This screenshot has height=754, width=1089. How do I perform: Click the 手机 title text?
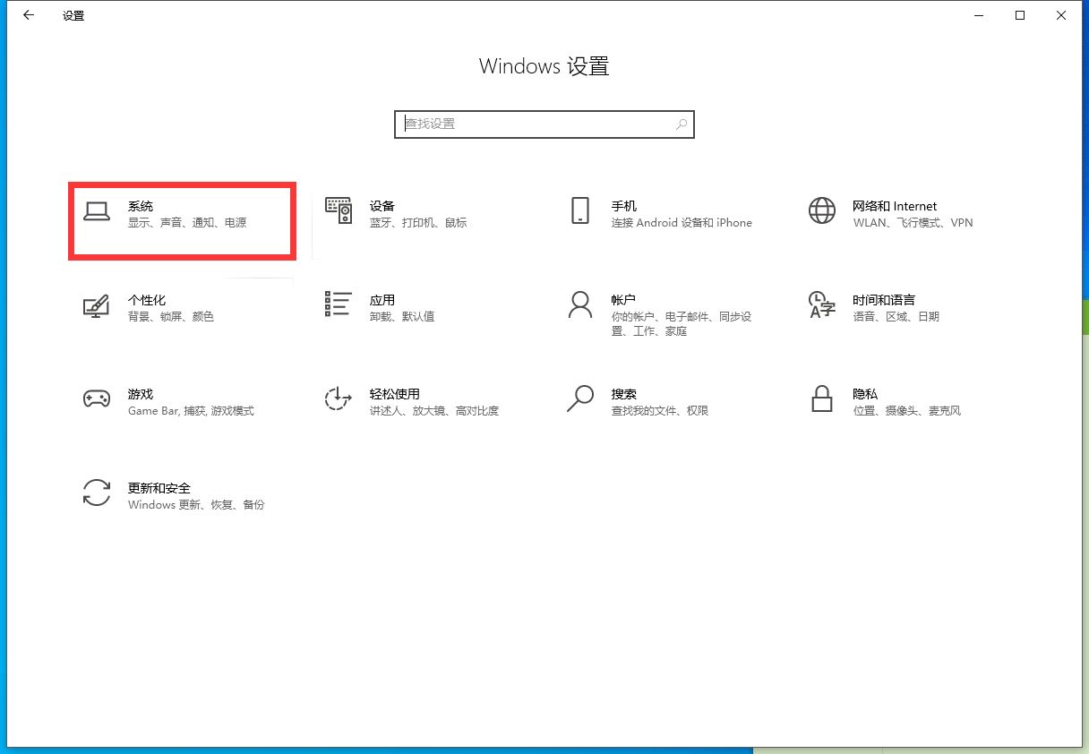pyautogui.click(x=624, y=206)
